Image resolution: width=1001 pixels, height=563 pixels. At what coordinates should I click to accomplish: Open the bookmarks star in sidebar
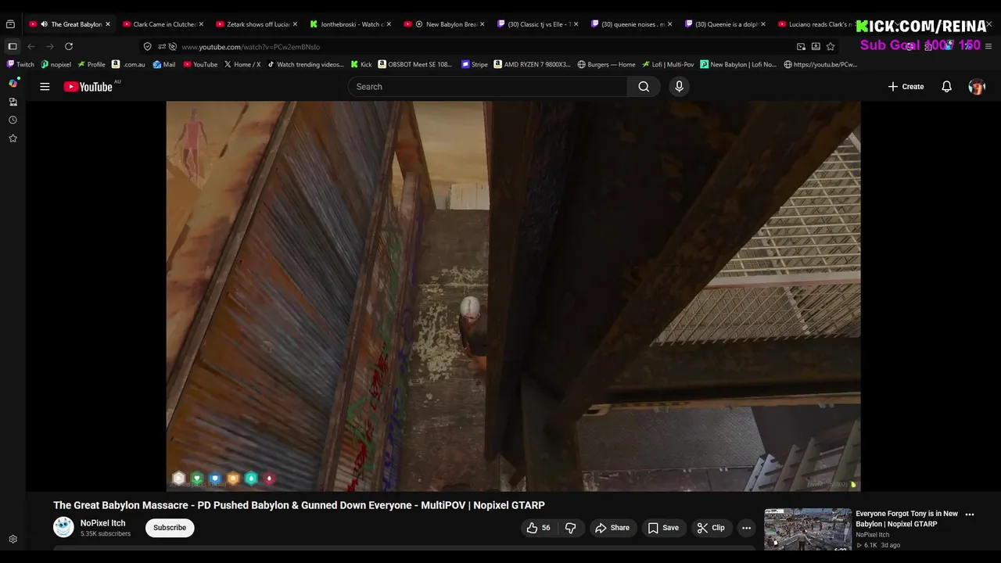tap(13, 138)
